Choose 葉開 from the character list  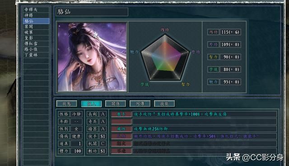(x=36, y=27)
